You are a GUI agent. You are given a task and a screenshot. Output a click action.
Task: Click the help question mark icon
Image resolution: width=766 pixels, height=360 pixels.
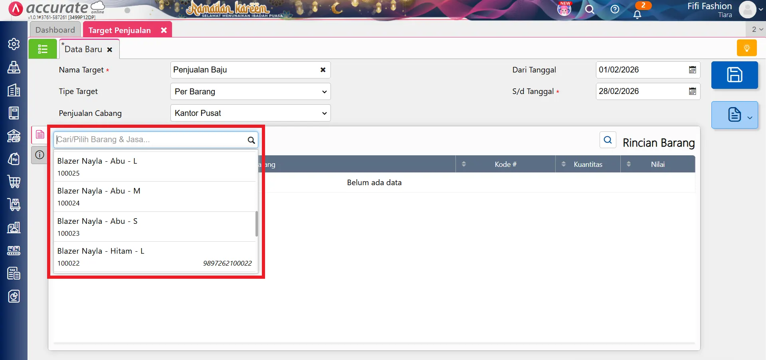[615, 9]
